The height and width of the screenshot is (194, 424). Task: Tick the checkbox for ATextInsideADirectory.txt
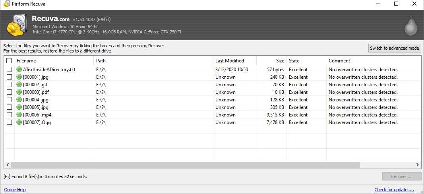[9, 70]
